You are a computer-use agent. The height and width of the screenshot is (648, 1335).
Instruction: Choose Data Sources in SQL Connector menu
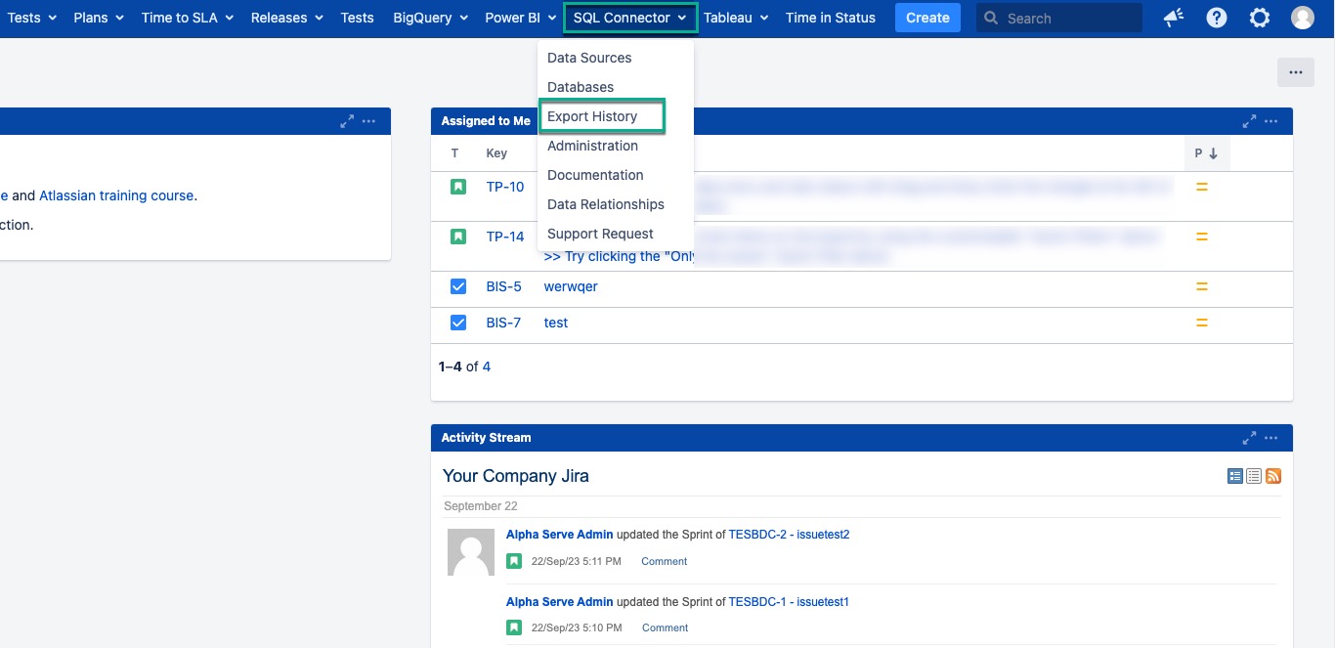[x=589, y=58]
